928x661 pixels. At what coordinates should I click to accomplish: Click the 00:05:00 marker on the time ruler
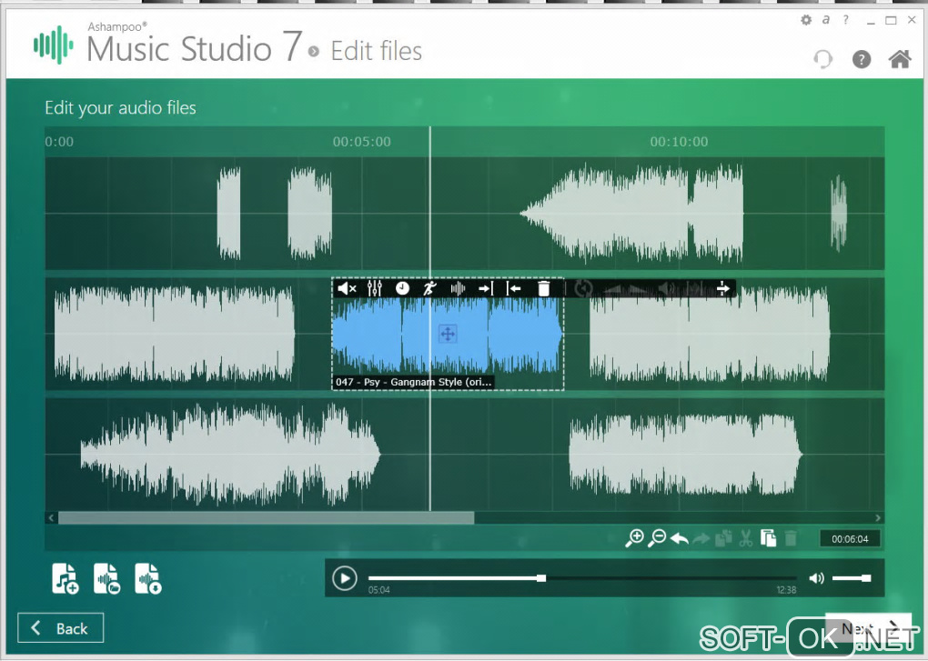[x=361, y=142]
